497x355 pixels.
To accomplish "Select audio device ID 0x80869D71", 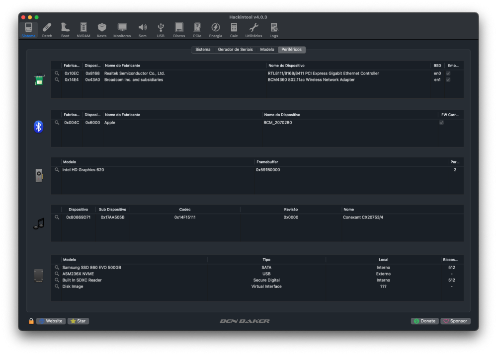I will (x=79, y=217).
